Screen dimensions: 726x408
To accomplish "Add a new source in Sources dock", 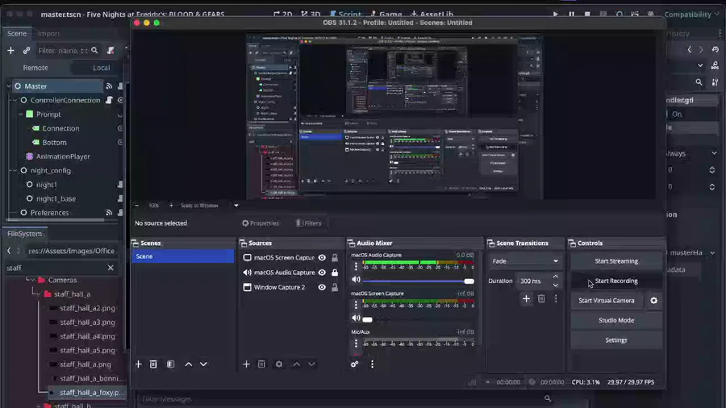I will [246, 364].
